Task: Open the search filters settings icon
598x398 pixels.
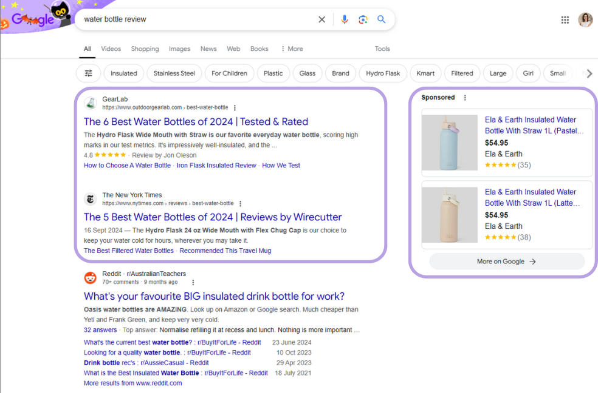Action: click(88, 73)
